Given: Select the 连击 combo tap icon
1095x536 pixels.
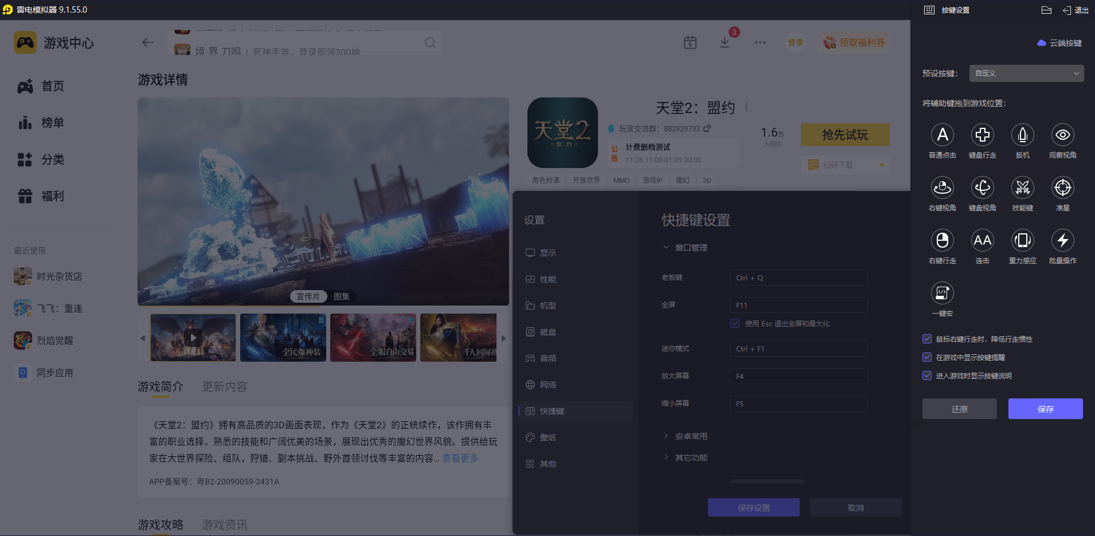Looking at the screenshot, I should (x=982, y=240).
